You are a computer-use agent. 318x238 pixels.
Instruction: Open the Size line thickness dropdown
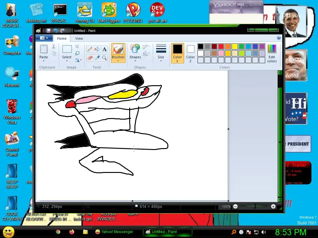pos(161,53)
